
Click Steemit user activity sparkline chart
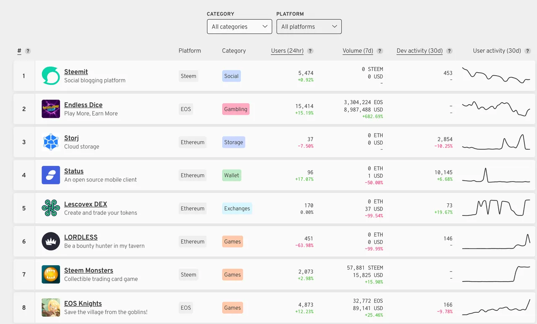[496, 75]
